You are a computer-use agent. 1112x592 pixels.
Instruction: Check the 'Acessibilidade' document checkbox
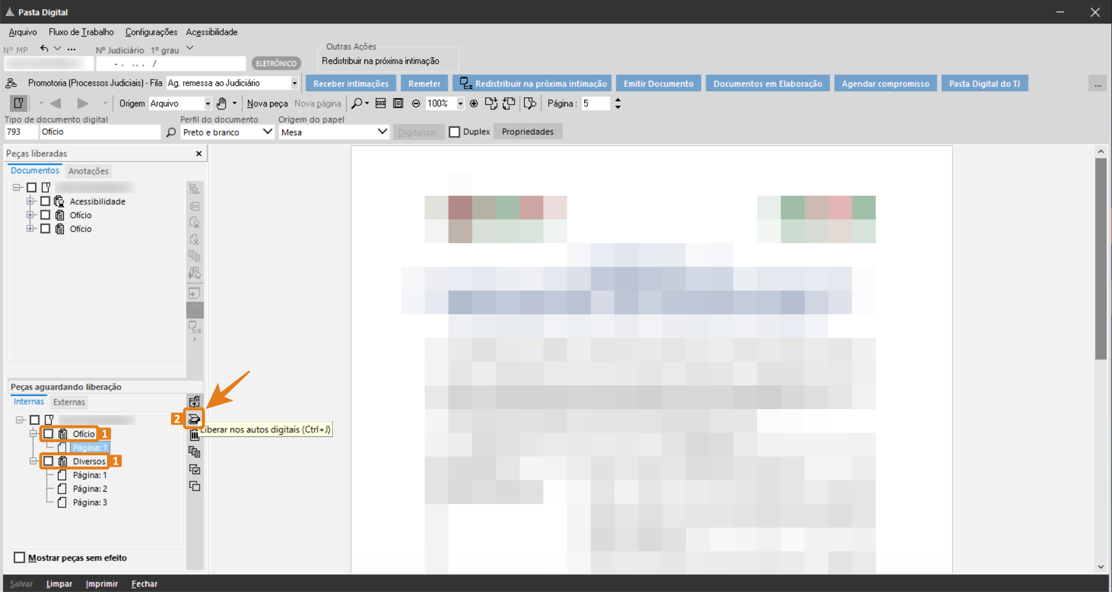(45, 201)
